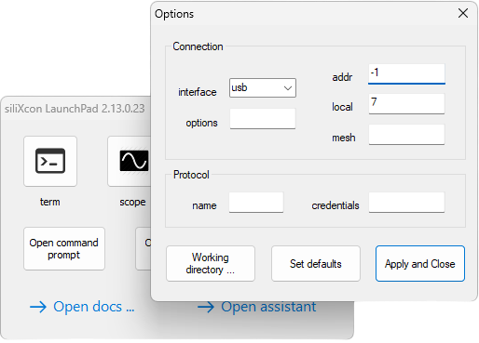The width and height of the screenshot is (479, 343).
Task: Launch the scope sine wave icon
Action: pyautogui.click(x=130, y=161)
